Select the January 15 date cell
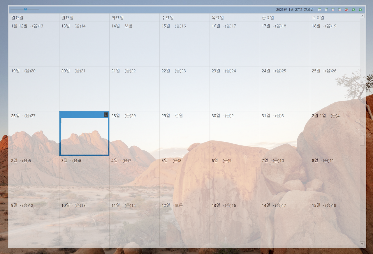 click(184, 44)
